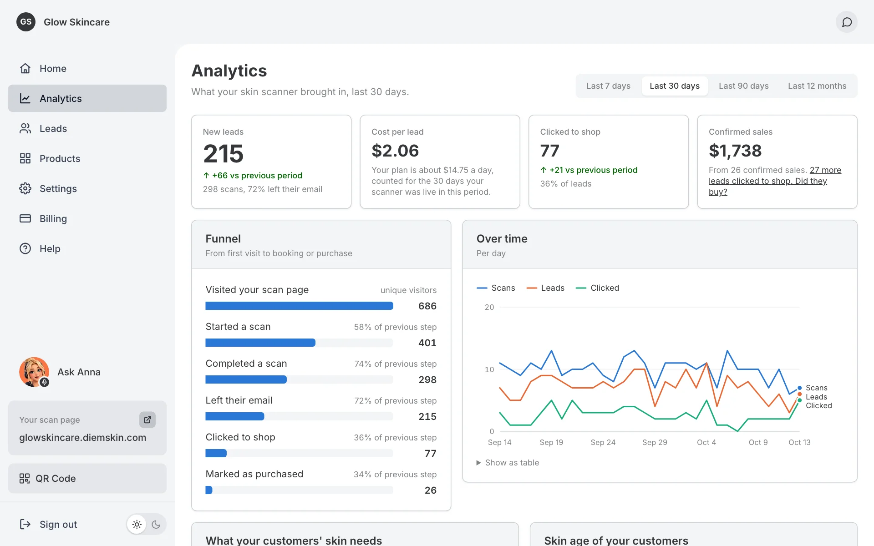This screenshot has width=874, height=546.
Task: Select Last 12 months tab
Action: (817, 86)
